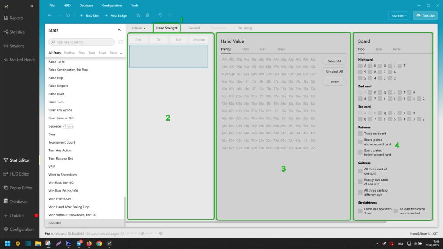443x249 pixels.
Task: Check All three card of one suit
Action: point(360,171)
